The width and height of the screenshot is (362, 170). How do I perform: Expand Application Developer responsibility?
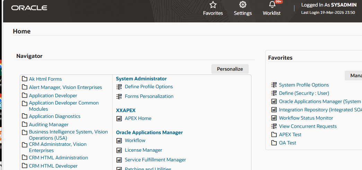[x=53, y=96]
